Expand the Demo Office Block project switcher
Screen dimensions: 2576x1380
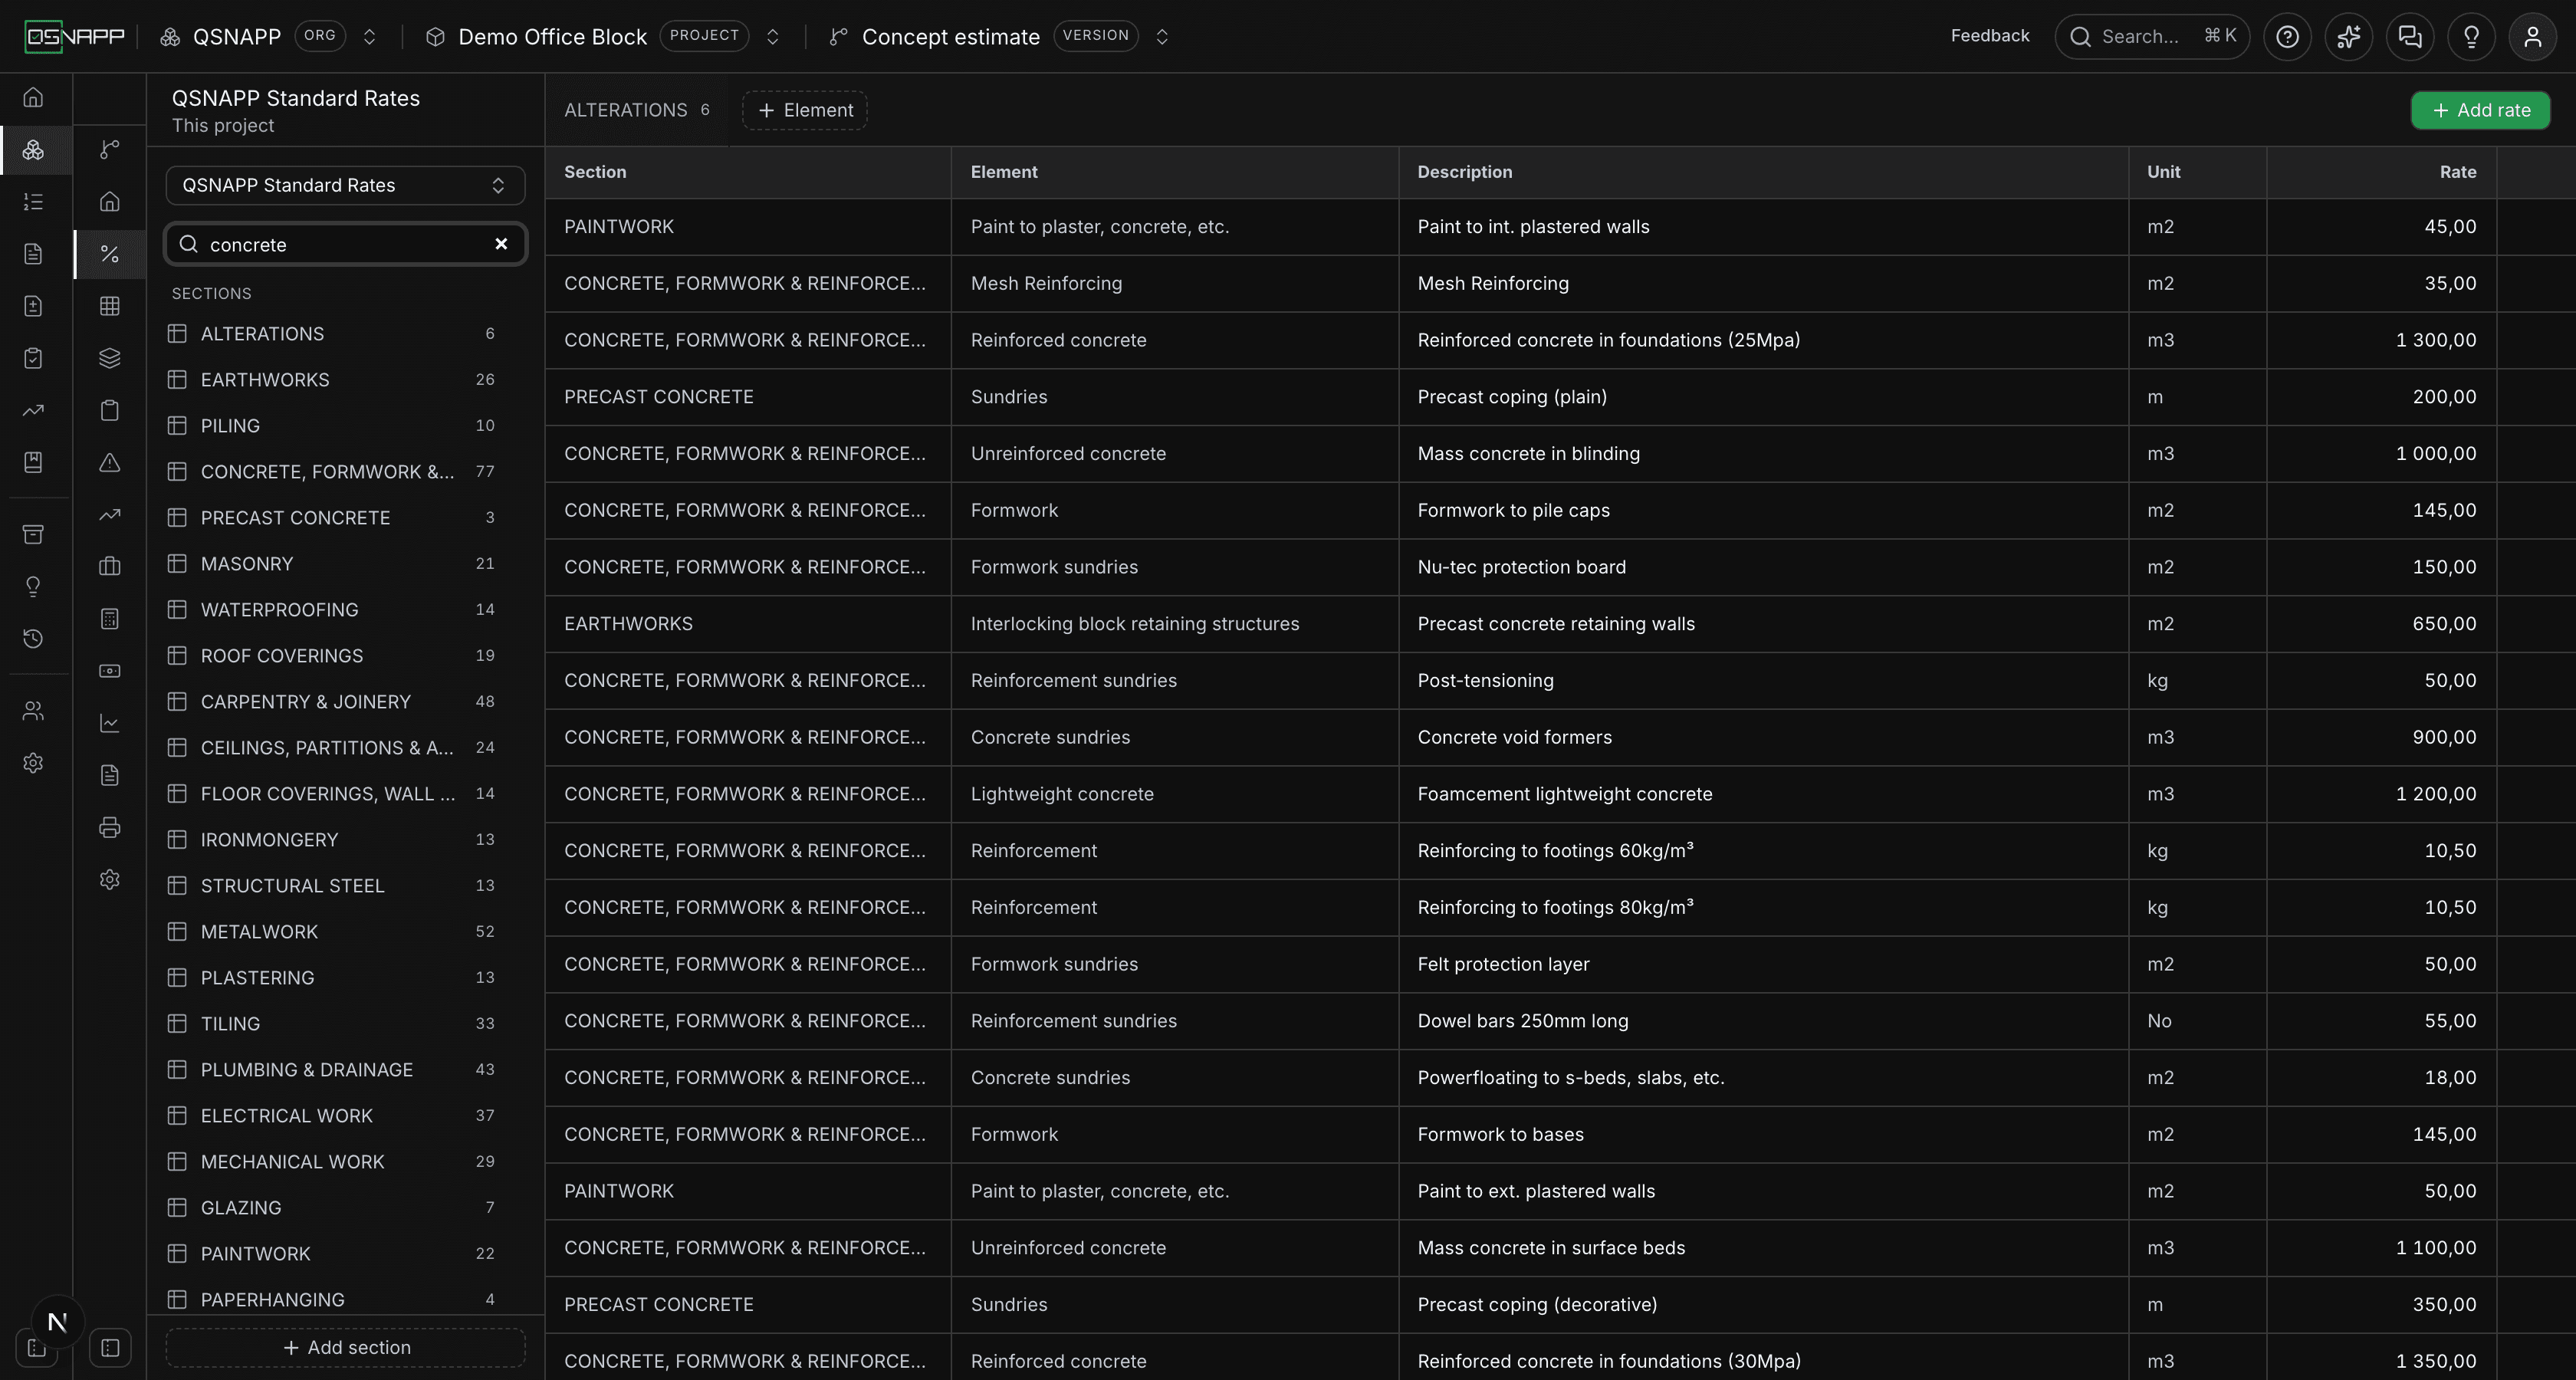pos(772,37)
